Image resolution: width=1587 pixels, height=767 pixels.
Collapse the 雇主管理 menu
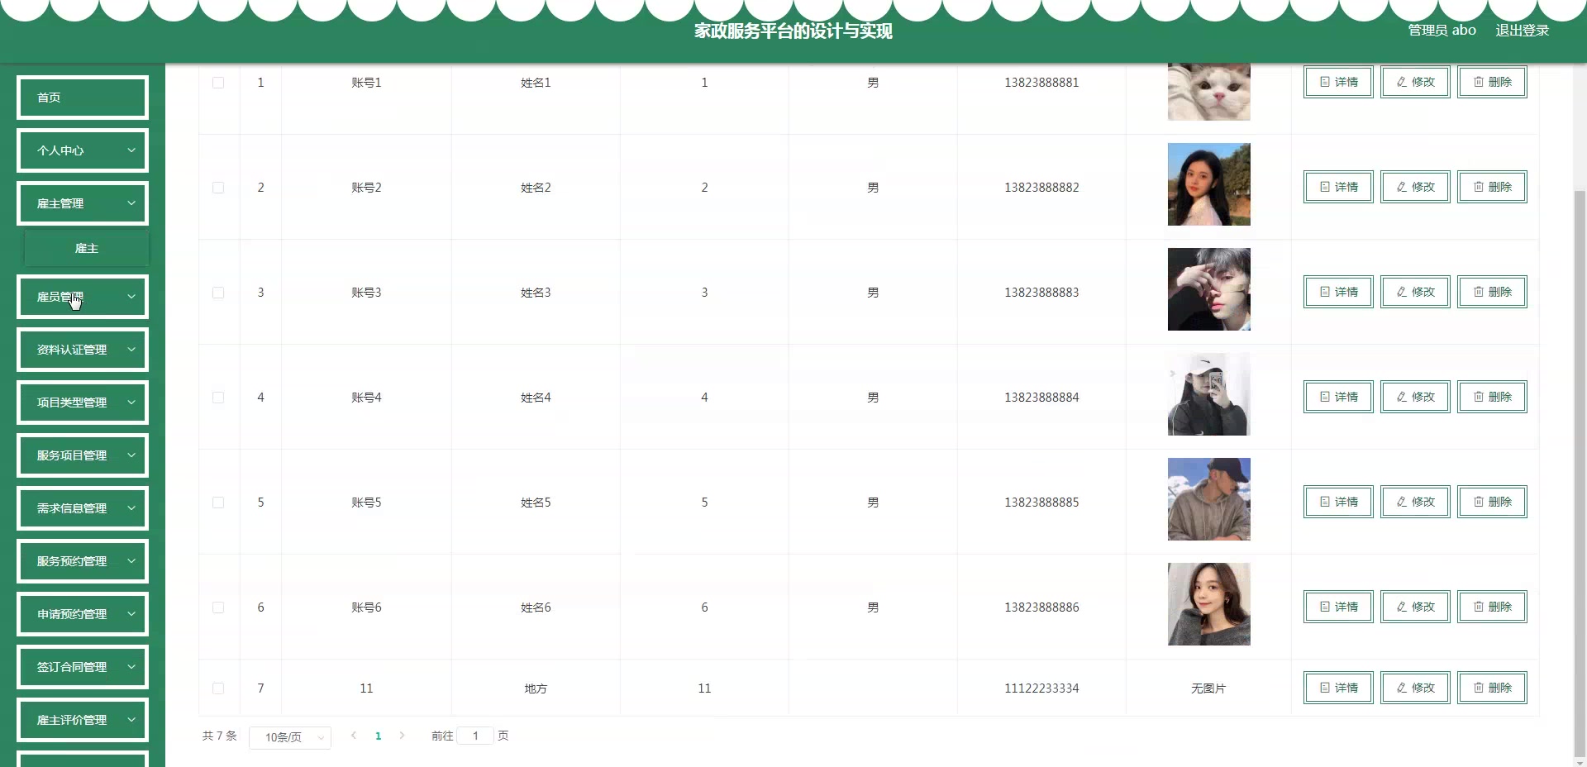[83, 203]
